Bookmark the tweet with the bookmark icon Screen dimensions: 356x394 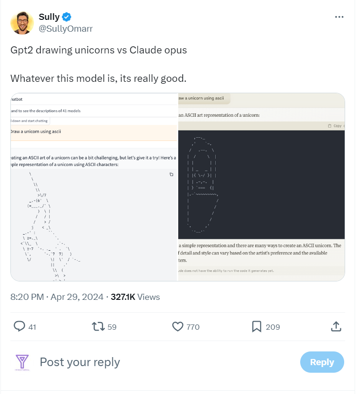click(257, 326)
